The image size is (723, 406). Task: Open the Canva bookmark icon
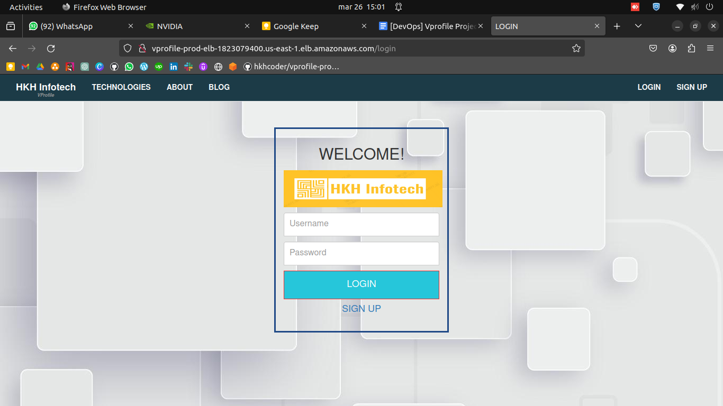(99, 67)
